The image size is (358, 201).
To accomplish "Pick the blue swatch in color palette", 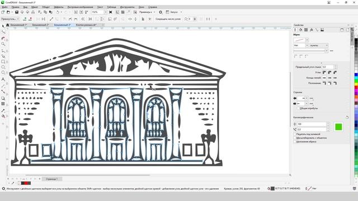I will coord(356,75).
